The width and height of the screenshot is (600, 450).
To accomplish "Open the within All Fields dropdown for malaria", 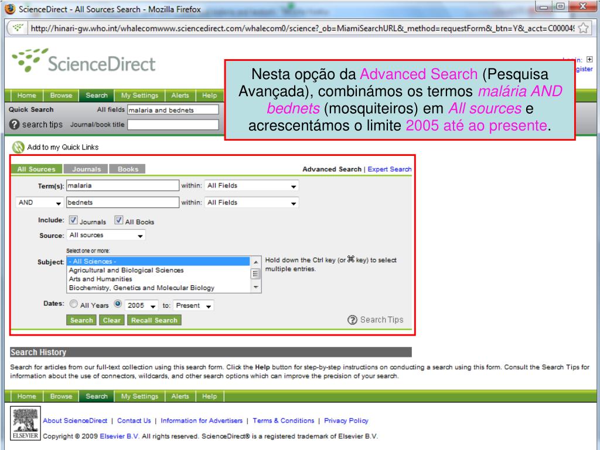I will (x=252, y=186).
